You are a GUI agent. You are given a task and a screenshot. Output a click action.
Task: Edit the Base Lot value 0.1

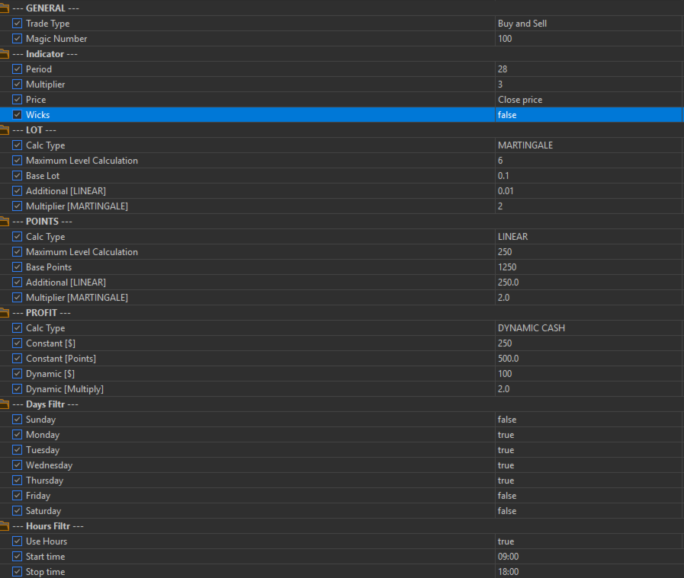(589, 176)
